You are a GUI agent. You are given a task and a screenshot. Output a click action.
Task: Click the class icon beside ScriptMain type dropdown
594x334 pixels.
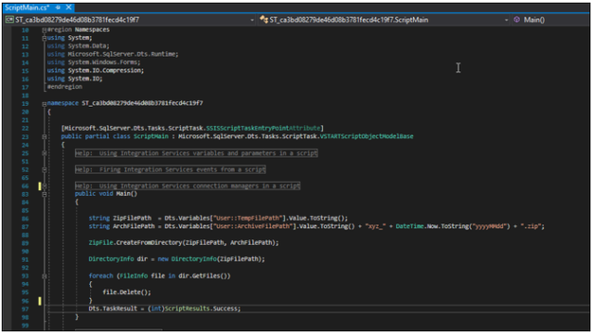point(264,19)
